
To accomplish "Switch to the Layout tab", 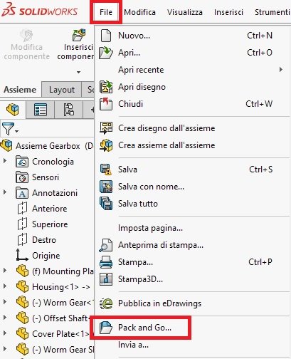I will coord(62,90).
